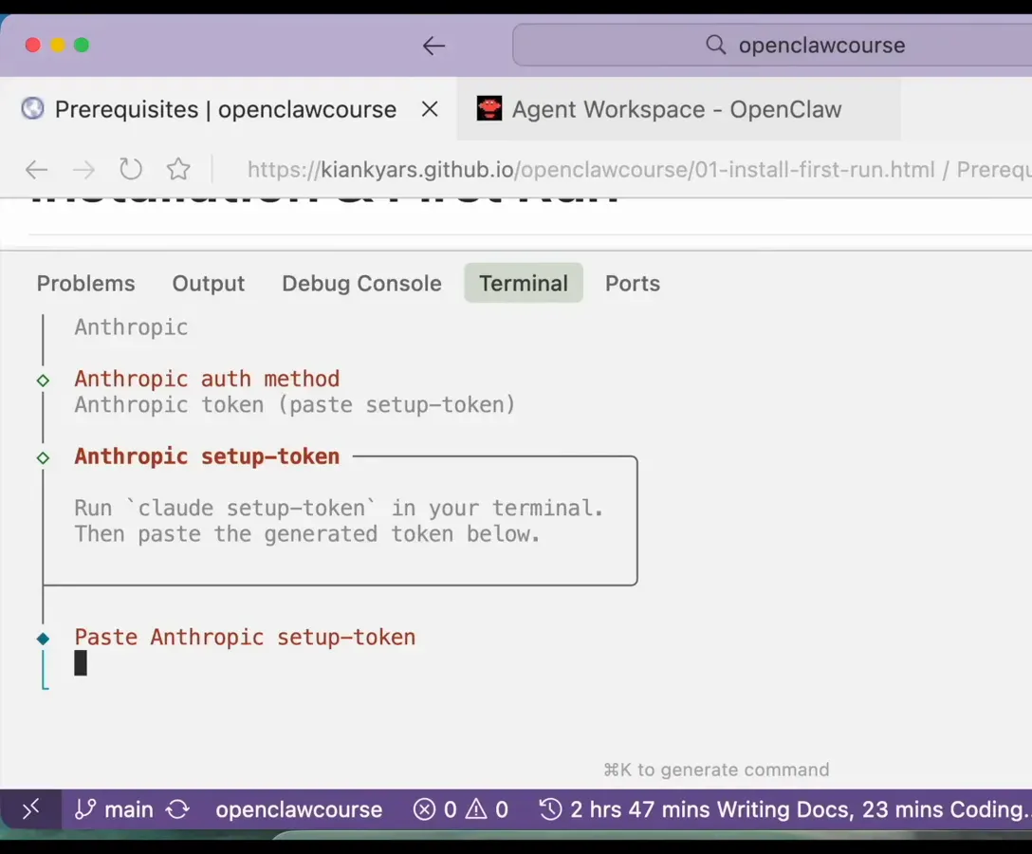
Task: Click the '⌘K to generate command' hint
Action: click(717, 770)
